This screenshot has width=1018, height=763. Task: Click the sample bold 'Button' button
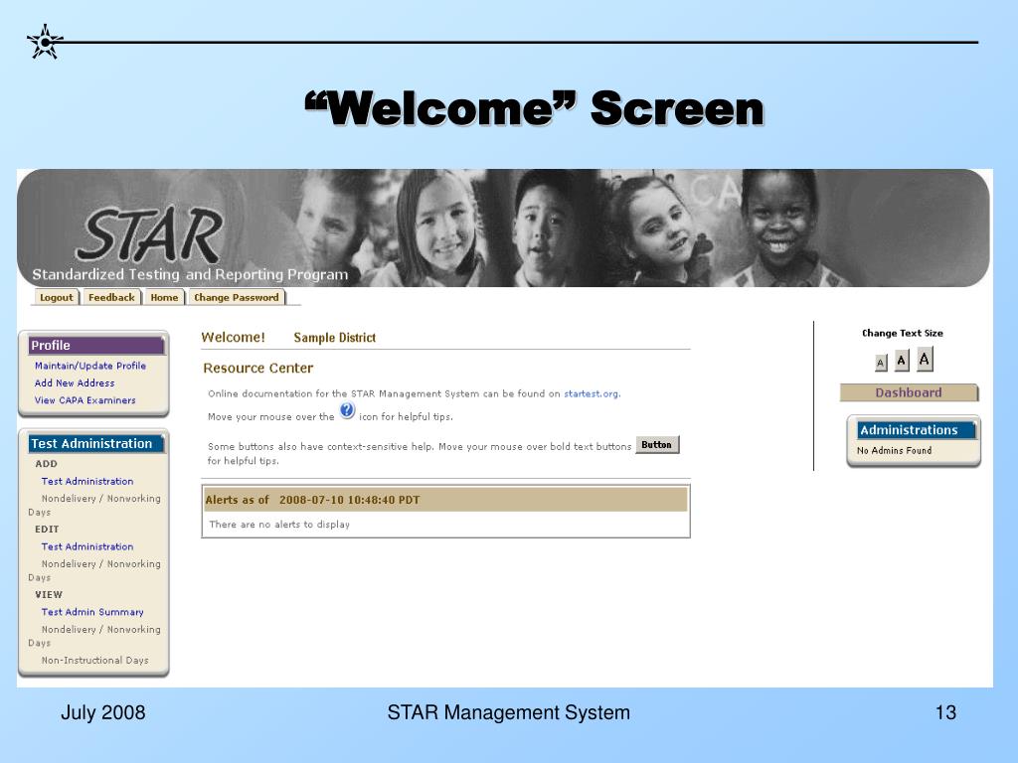[656, 445]
